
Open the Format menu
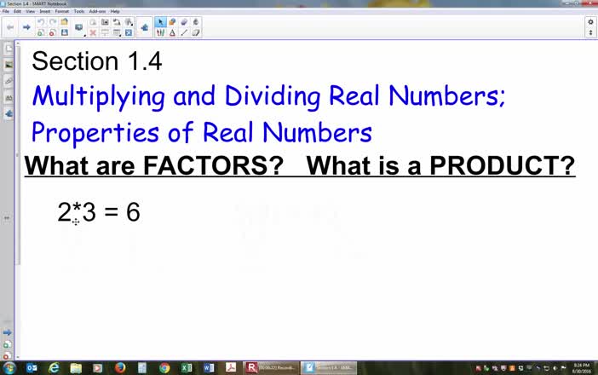point(62,12)
